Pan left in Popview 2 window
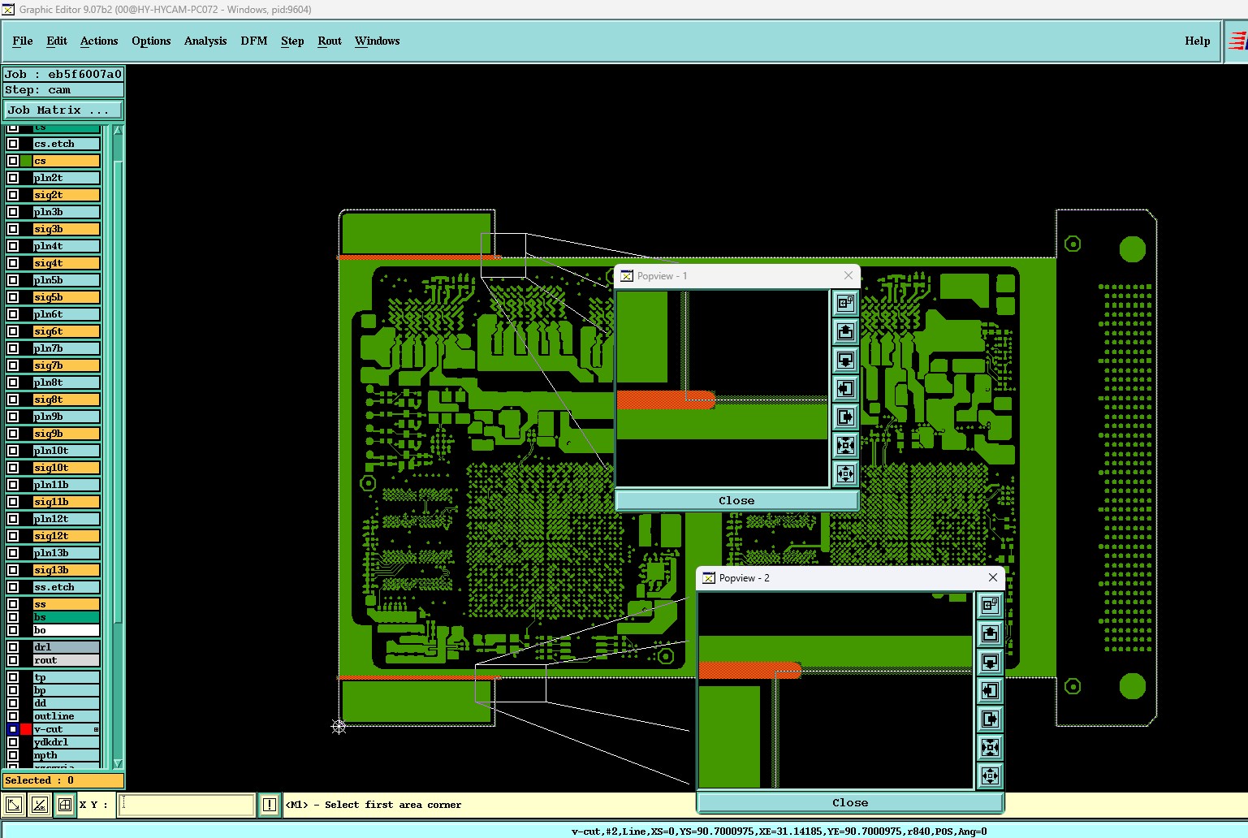 click(990, 690)
